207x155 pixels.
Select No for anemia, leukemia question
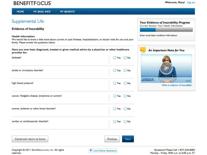click(125, 109)
